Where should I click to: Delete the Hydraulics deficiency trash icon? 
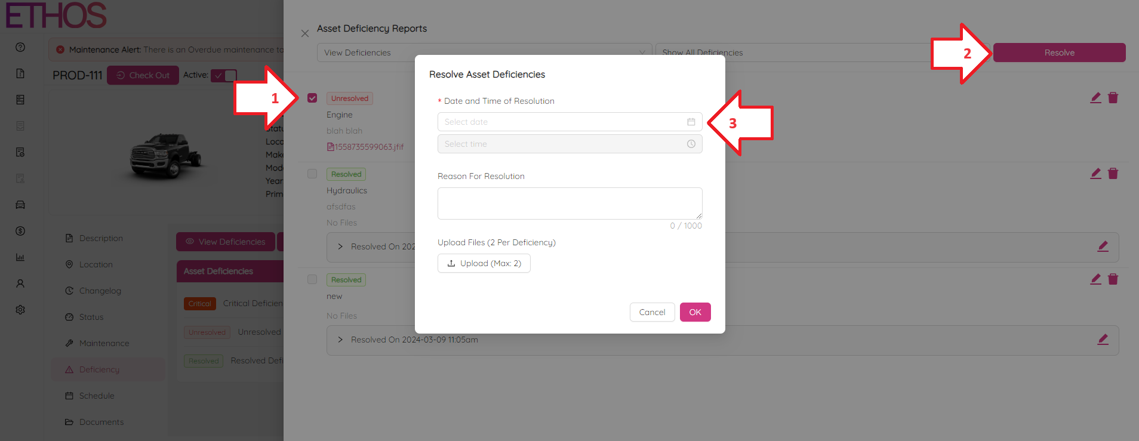pos(1113,174)
